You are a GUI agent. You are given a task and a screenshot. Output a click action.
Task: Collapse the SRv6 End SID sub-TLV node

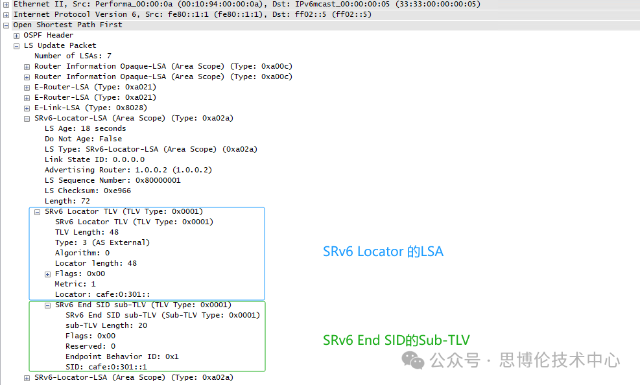click(x=47, y=305)
